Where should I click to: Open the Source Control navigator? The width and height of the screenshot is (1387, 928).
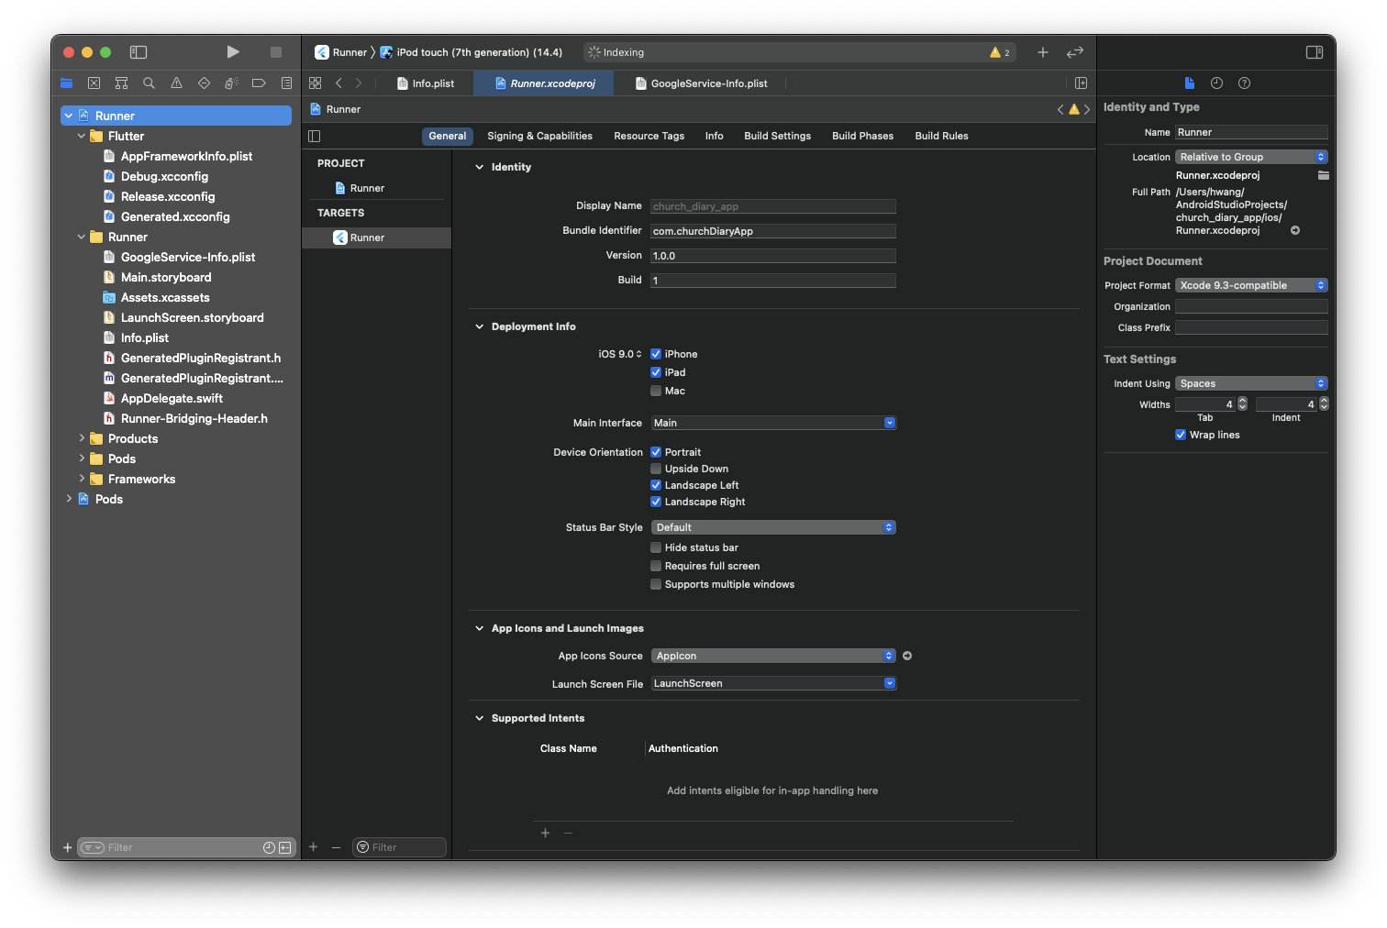click(x=94, y=83)
